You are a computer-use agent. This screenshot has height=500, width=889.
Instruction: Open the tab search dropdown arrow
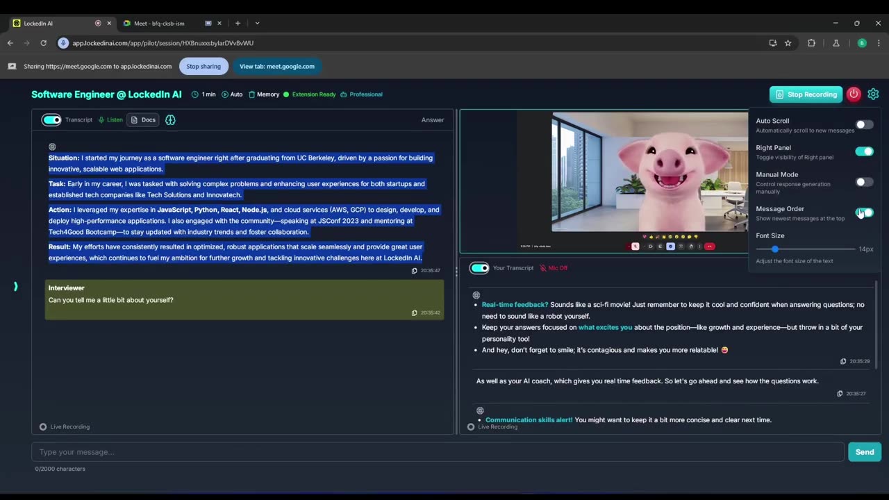coord(257,23)
